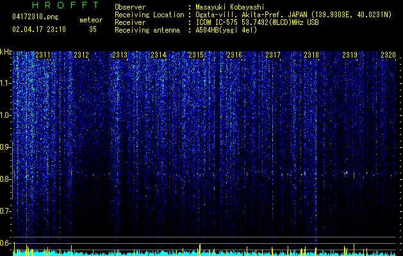
Task: Click the date stamp 02.04.17 23:10
Action: coord(39,29)
